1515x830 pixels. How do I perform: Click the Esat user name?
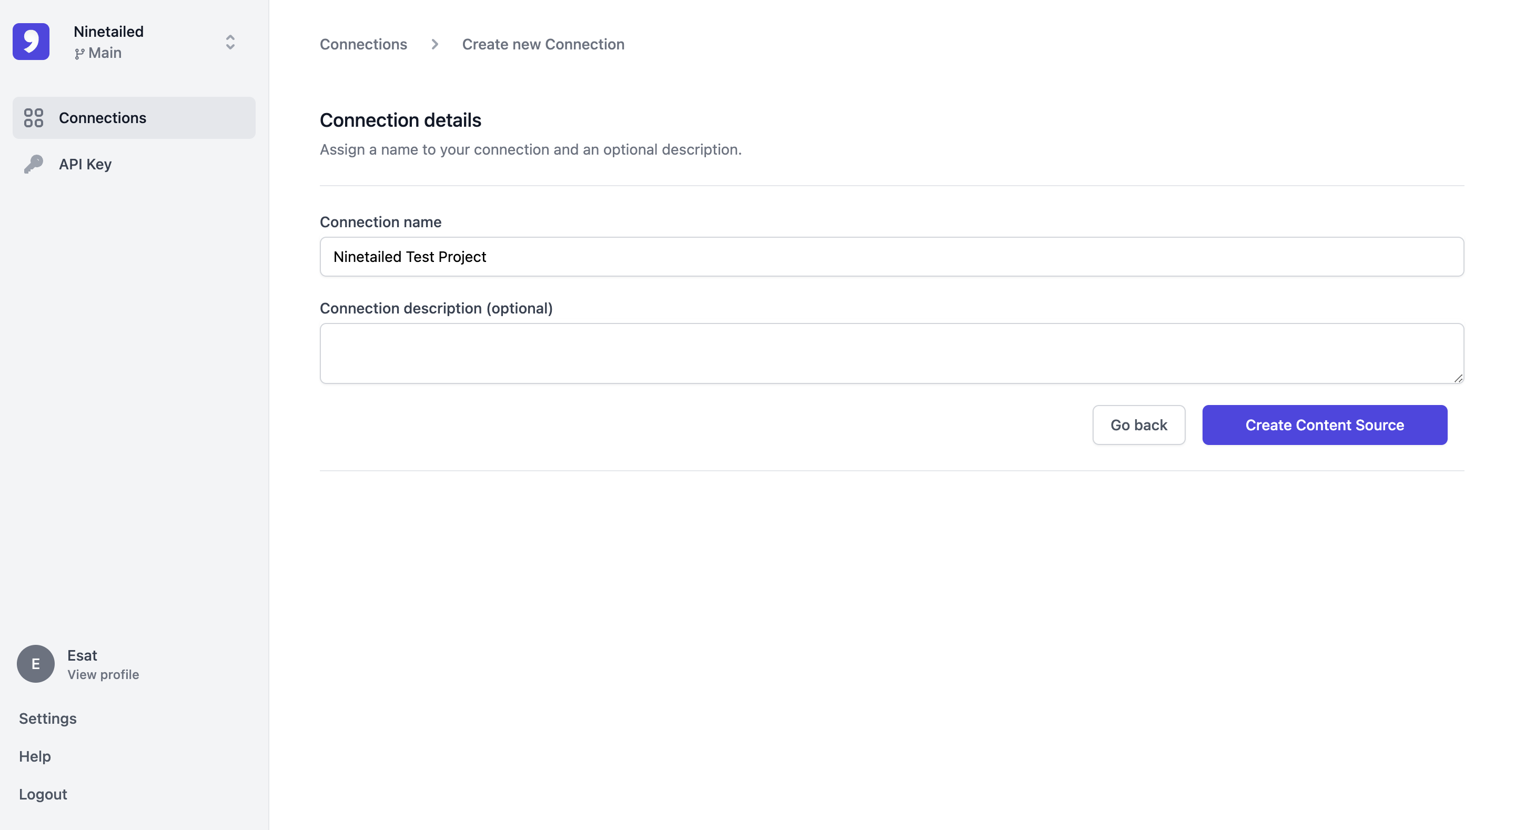(x=83, y=655)
